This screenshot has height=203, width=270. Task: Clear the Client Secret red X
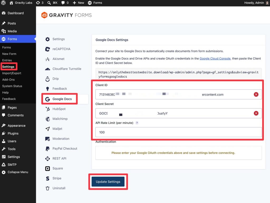(256, 113)
